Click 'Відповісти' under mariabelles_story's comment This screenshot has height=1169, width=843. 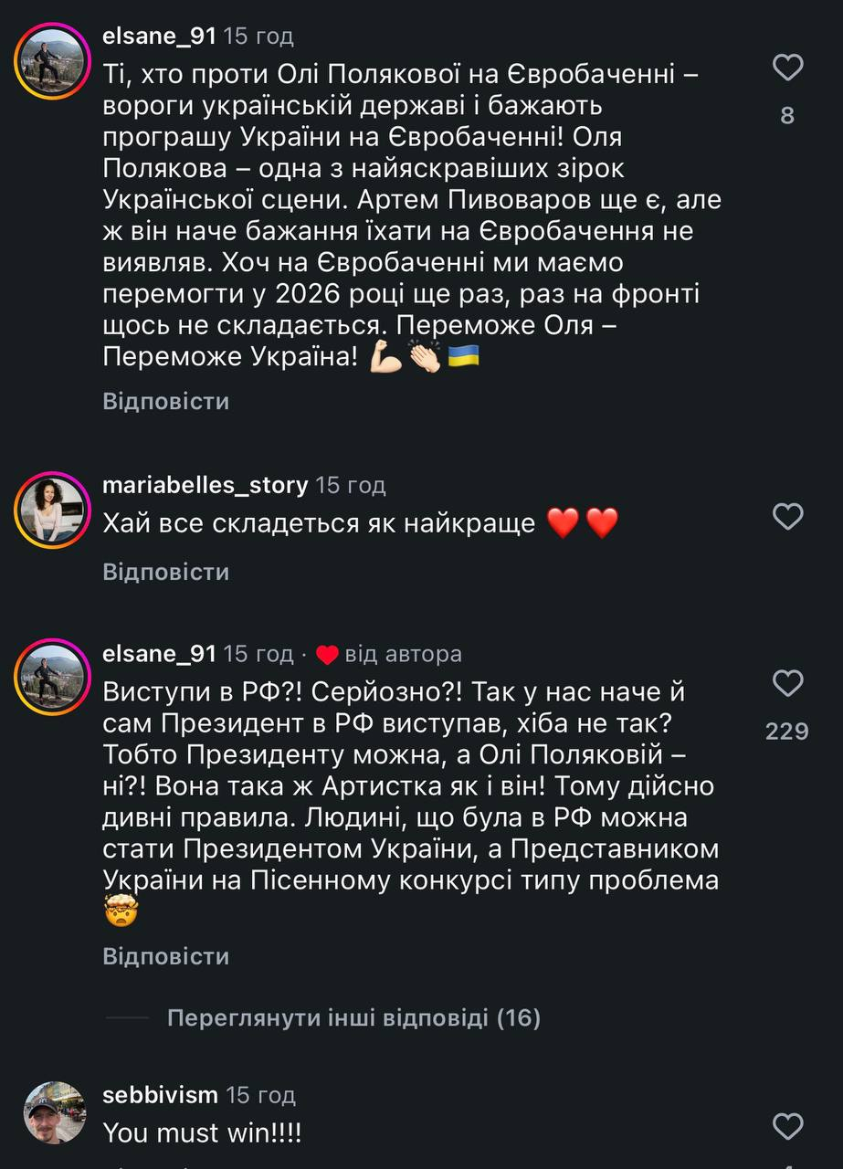coord(165,573)
